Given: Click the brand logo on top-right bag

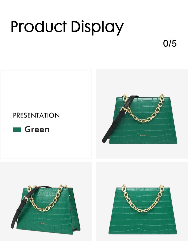Looking at the screenshot, I should pyautogui.click(x=143, y=135).
